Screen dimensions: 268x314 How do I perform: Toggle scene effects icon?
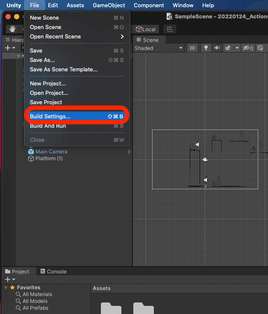click(x=228, y=48)
